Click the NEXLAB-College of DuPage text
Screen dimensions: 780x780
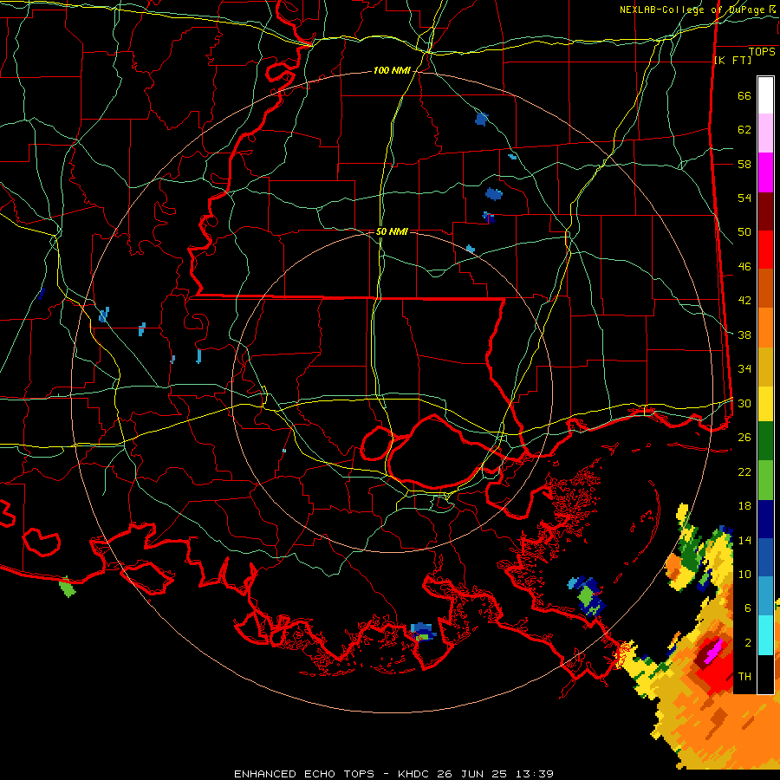pyautogui.click(x=692, y=10)
